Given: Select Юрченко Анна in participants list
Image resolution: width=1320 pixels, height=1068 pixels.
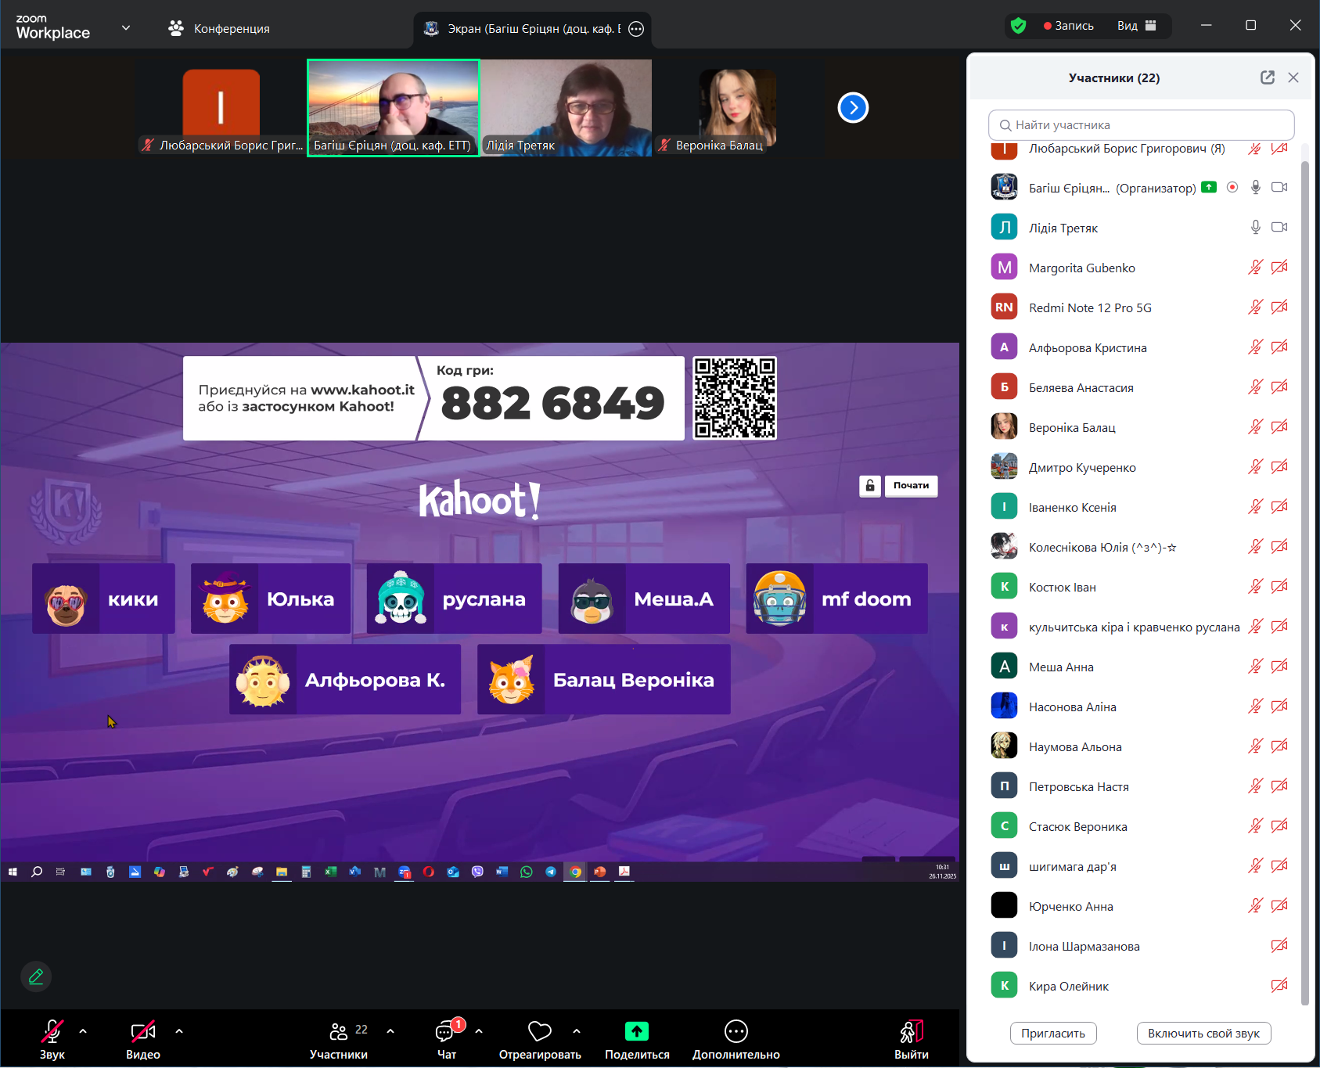Looking at the screenshot, I should coord(1138,906).
